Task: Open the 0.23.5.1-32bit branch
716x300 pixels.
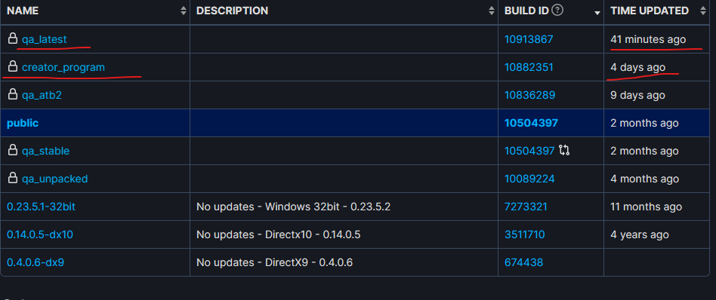Action: 41,207
